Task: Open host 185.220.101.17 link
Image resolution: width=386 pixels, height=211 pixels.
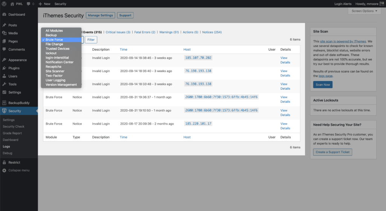Action: click(x=198, y=124)
